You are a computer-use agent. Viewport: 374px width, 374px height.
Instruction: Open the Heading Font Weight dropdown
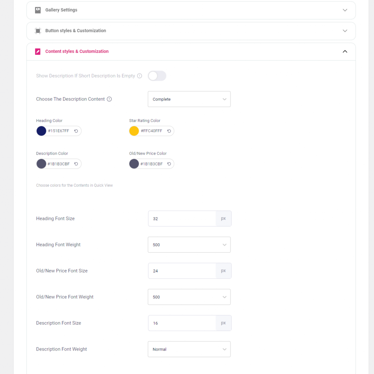coord(189,245)
